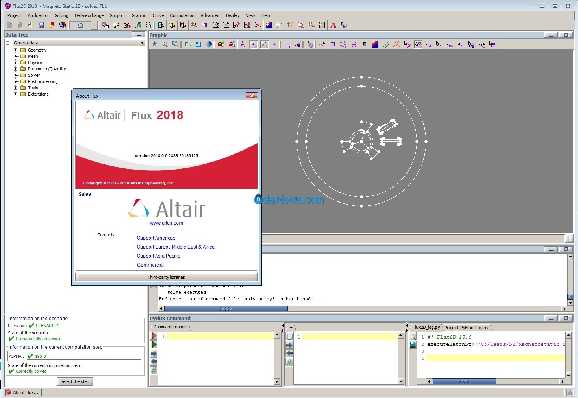Toggle point display button in Graphic toolbar

pyautogui.click(x=254, y=44)
